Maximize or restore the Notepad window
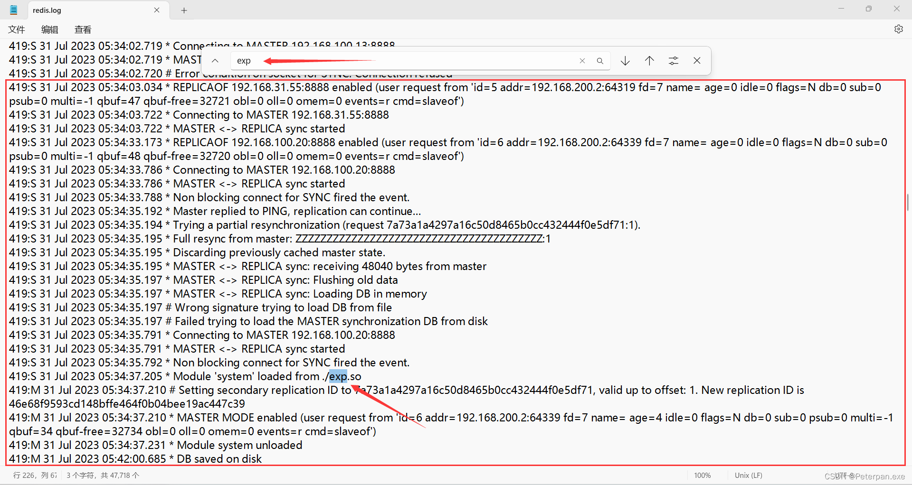 click(x=869, y=9)
